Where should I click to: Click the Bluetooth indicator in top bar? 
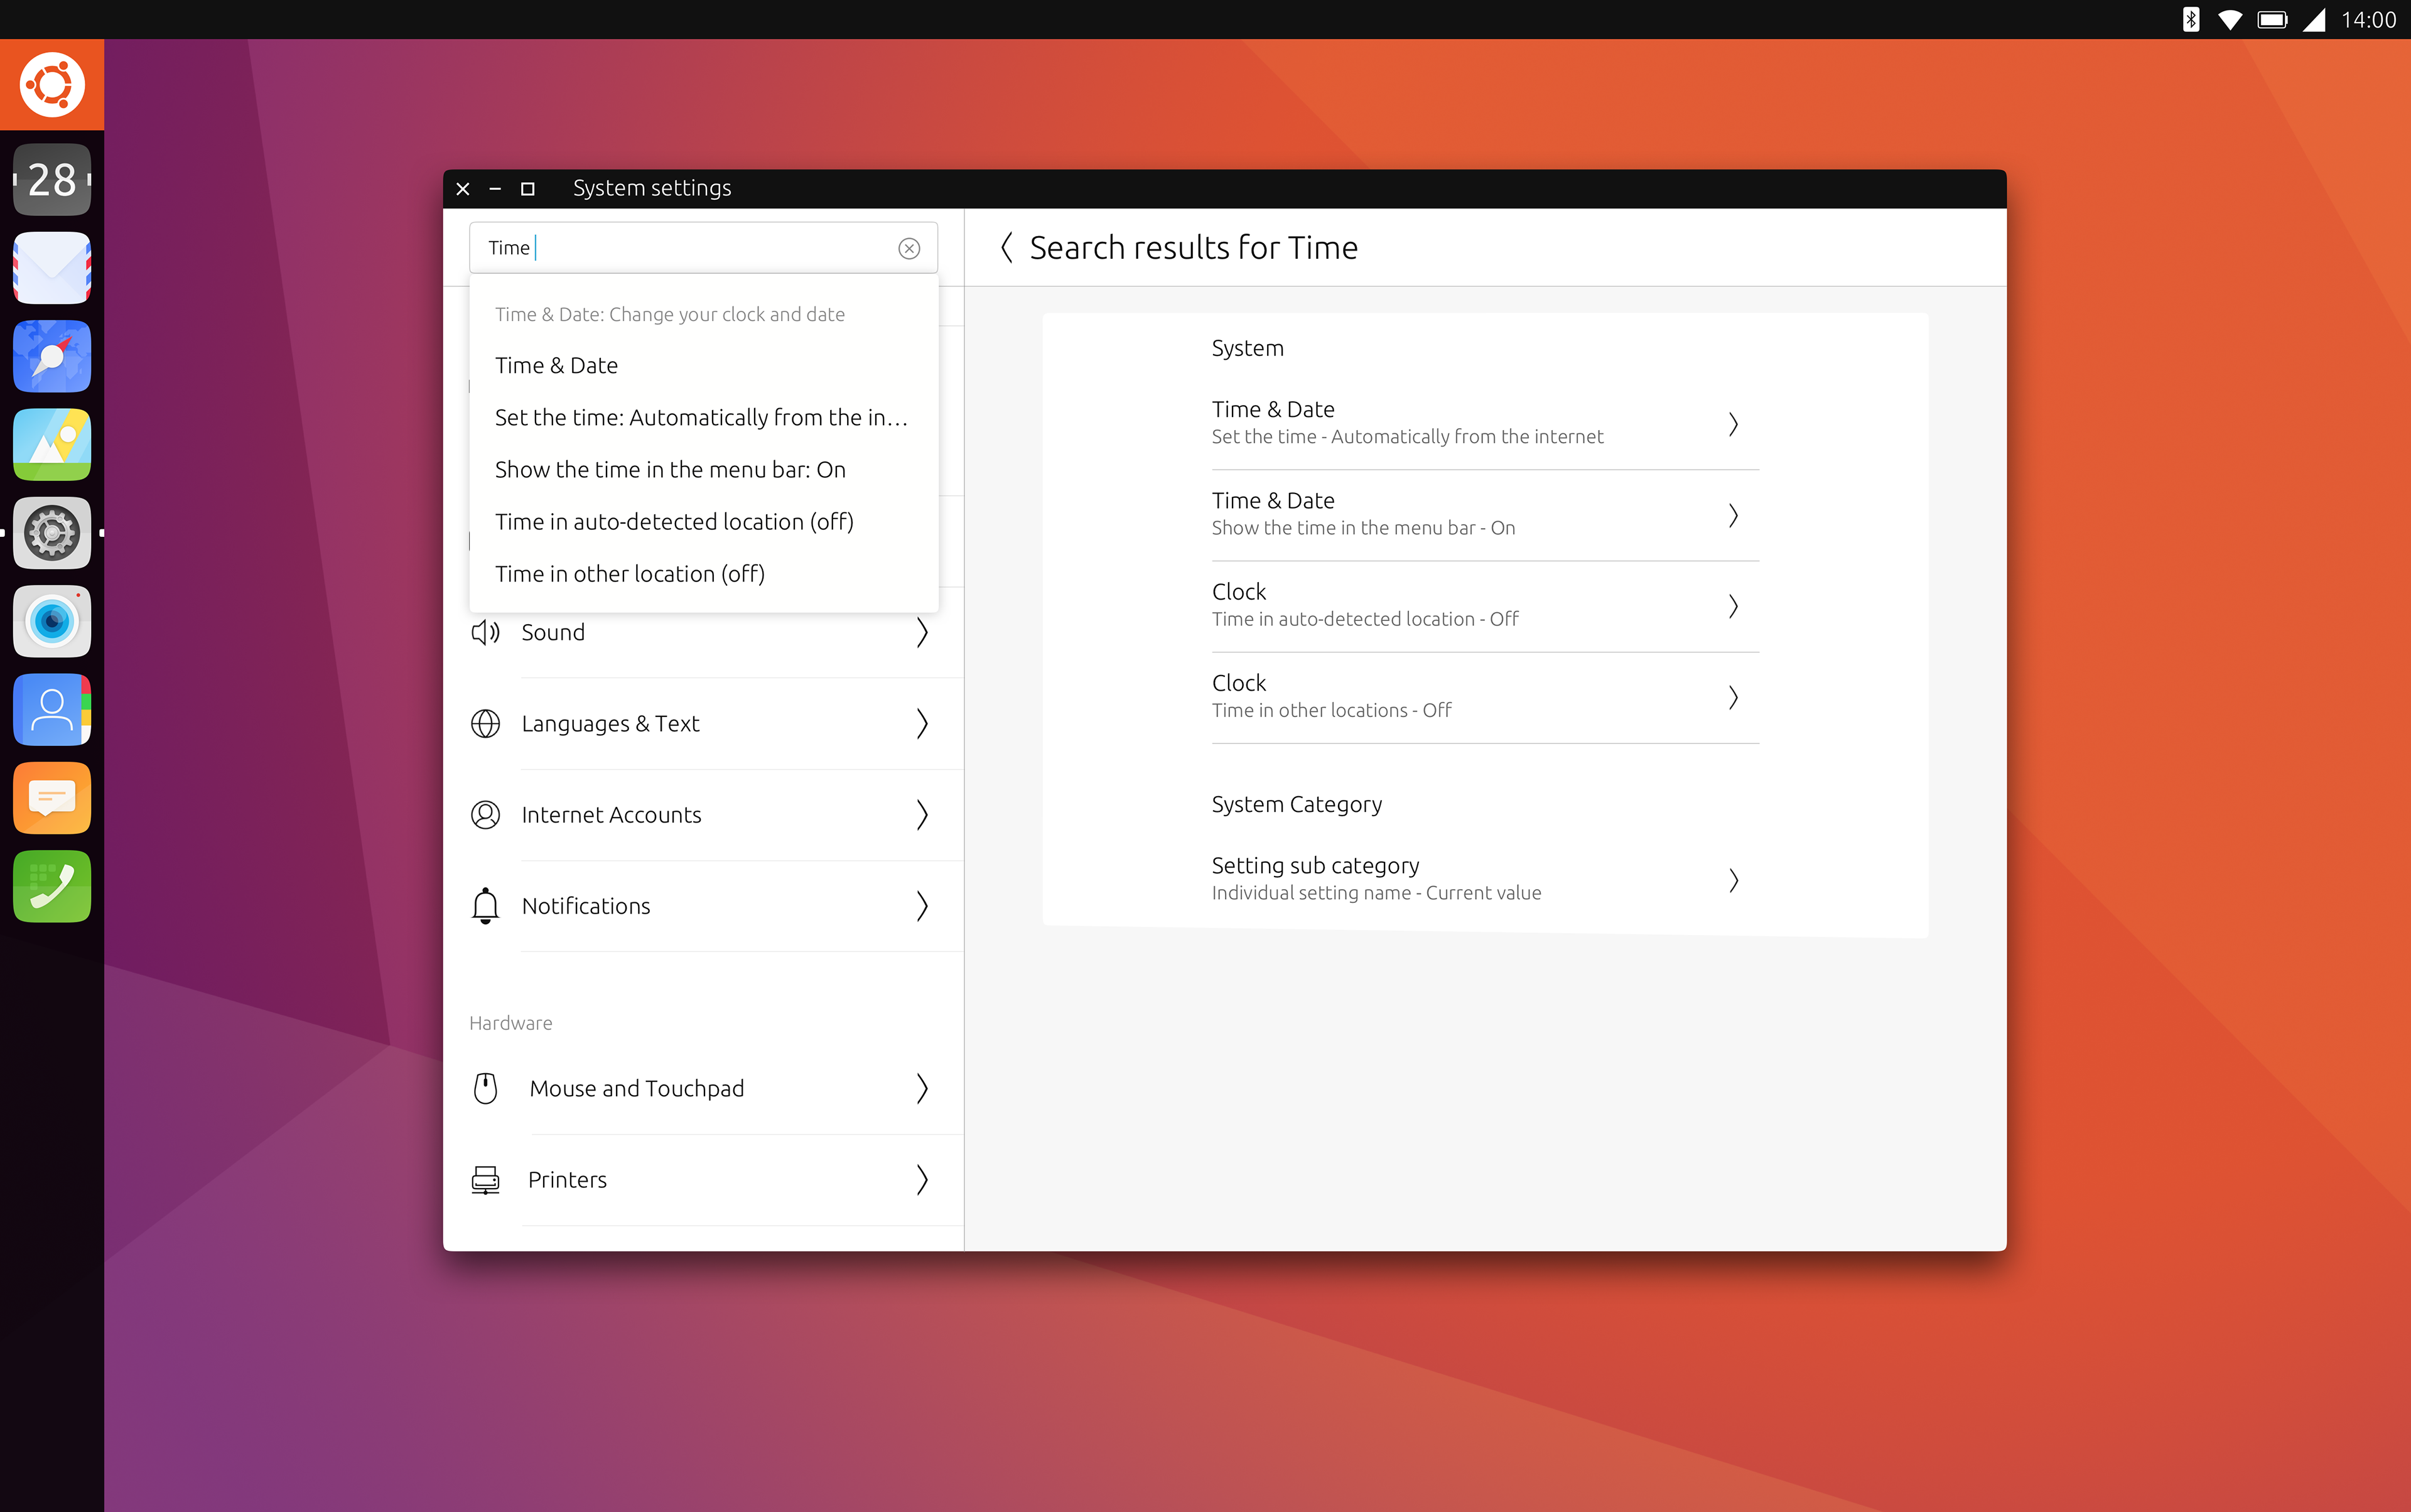click(2190, 20)
